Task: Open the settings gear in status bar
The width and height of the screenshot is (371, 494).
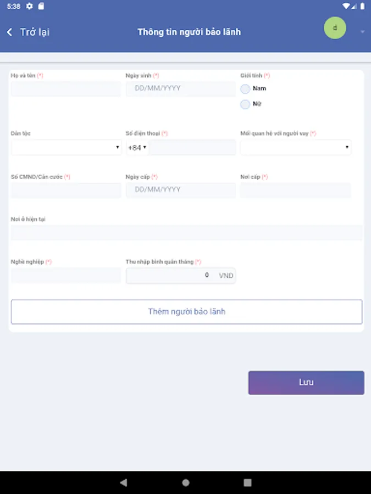Action: tap(29, 6)
